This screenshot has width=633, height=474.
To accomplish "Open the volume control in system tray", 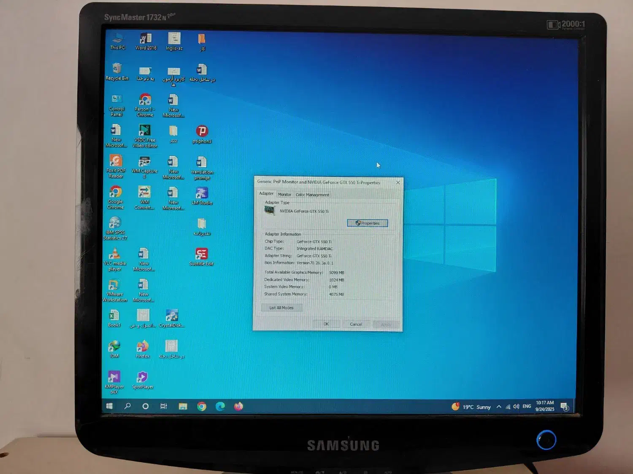I will pyautogui.click(x=516, y=407).
